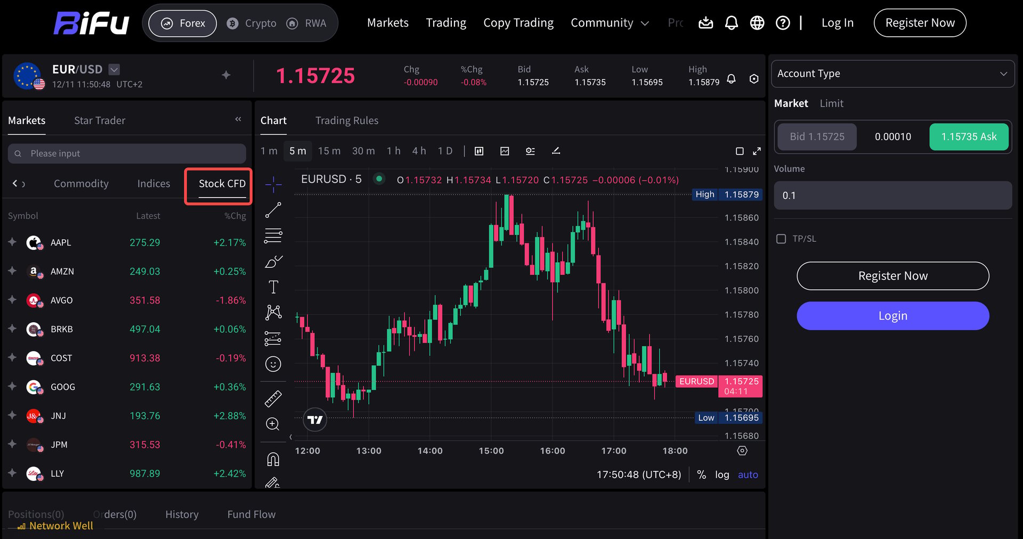The height and width of the screenshot is (539, 1023).
Task: Toggle log scale on chart
Action: click(722, 475)
